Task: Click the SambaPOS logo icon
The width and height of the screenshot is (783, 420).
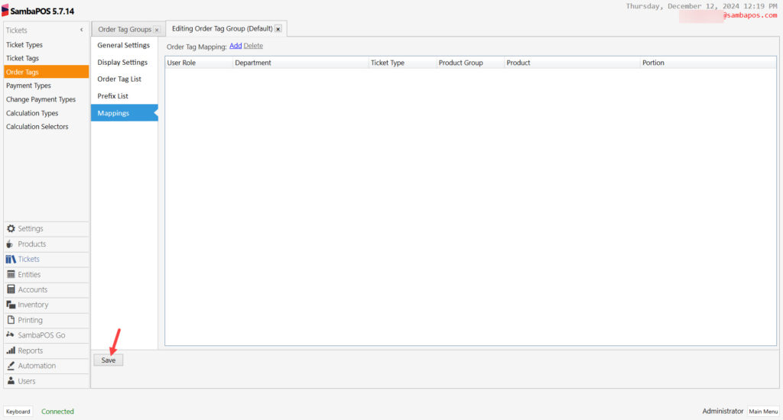Action: coord(5,11)
